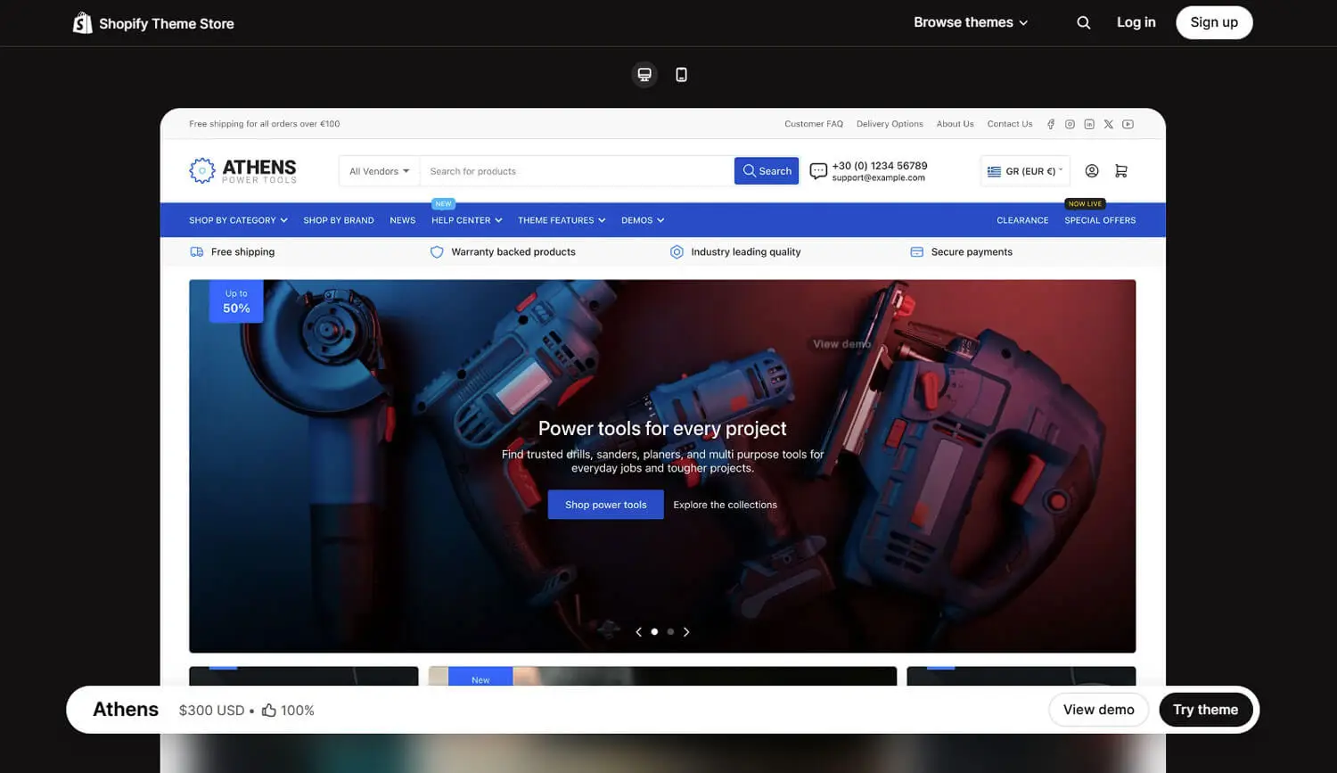
Task: Select the second slide indicator dot
Action: coord(670,632)
